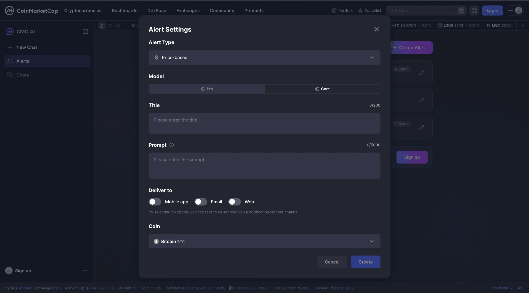Screen dimensions: 529x293
Task: Click the Search box in header
Action: [x=426, y=11]
